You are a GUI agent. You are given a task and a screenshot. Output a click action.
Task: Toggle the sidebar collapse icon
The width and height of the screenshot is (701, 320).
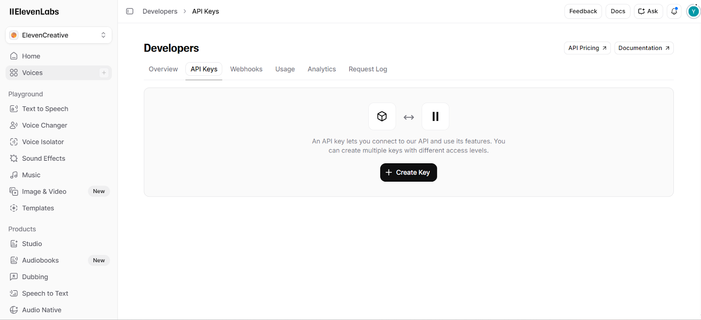(130, 11)
